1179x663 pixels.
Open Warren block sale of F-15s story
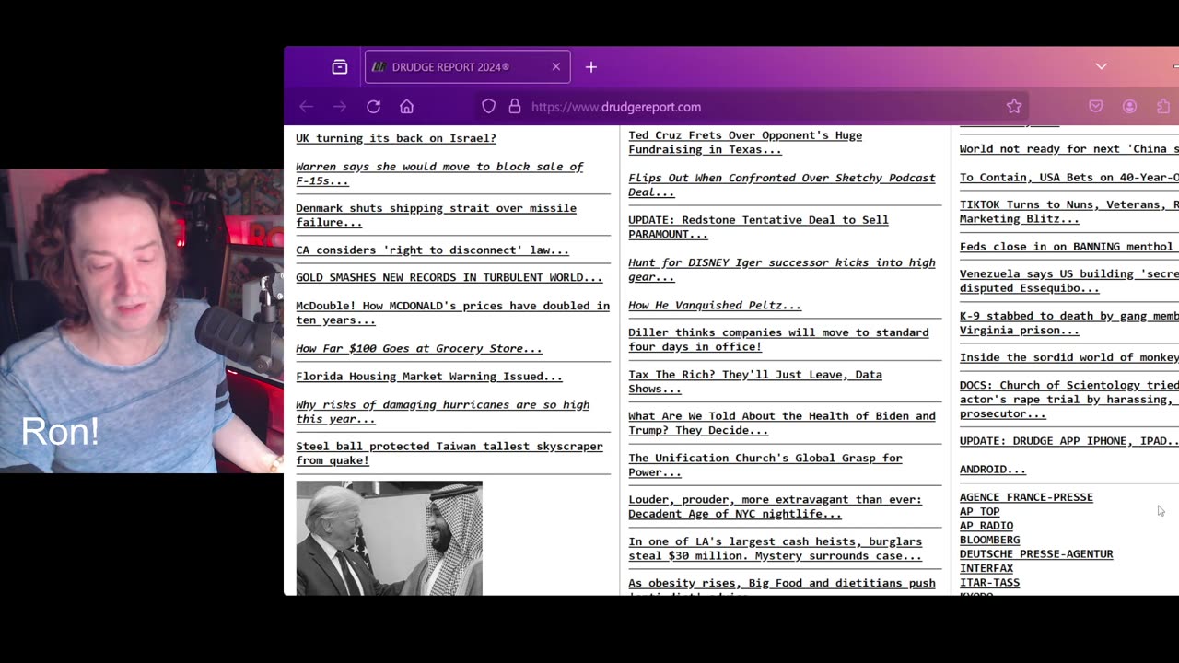coord(439,173)
